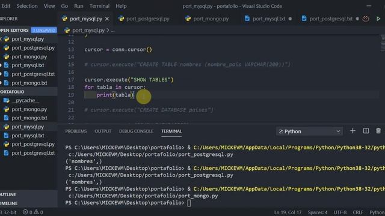This screenshot has width=385, height=216.
Task: Change line endings via 'CRLF'
Action: [358, 212]
